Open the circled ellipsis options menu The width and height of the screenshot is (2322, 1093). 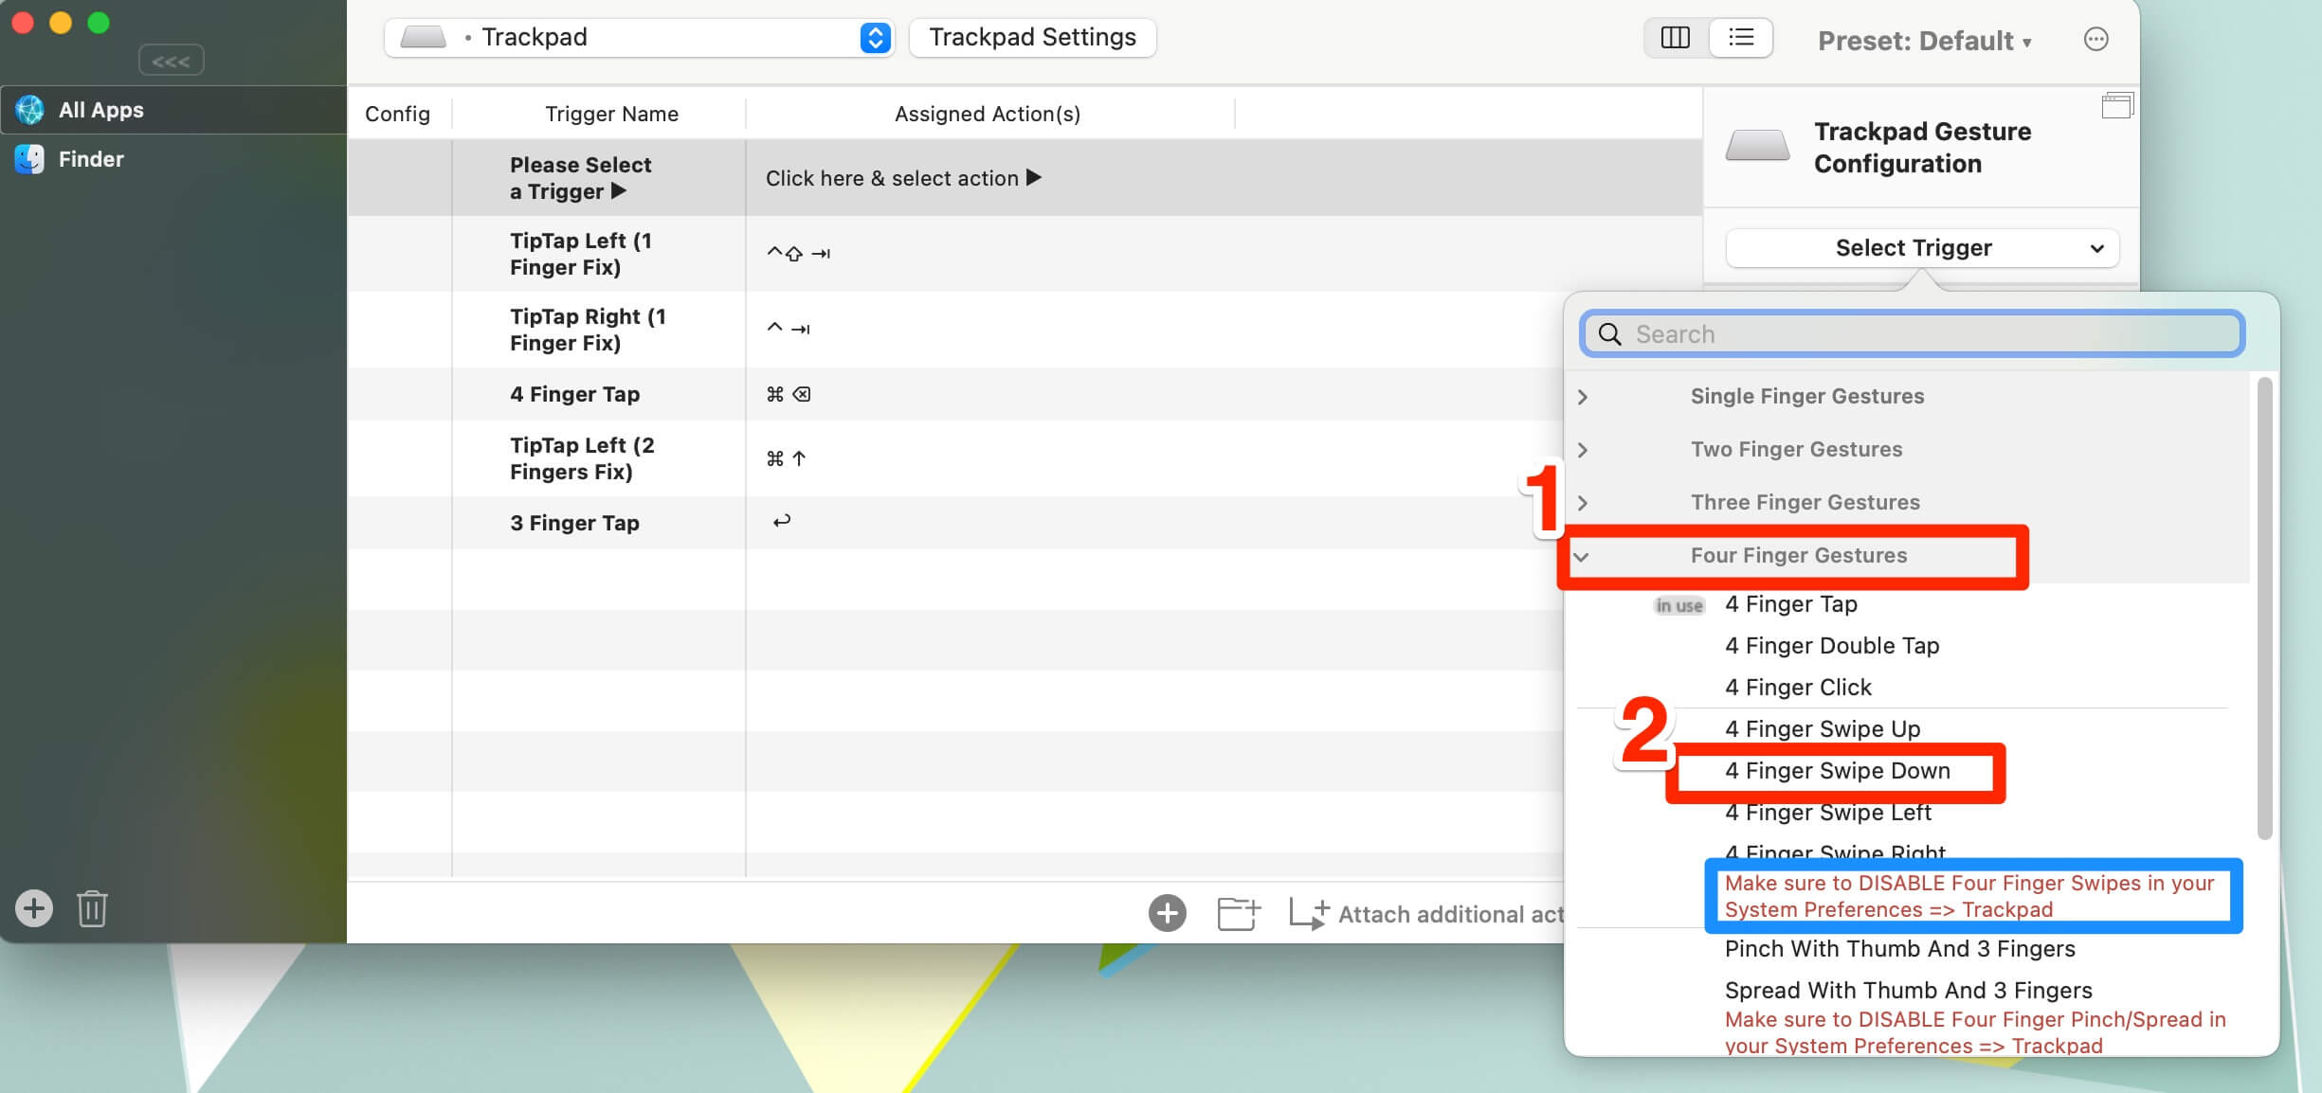coord(2095,39)
